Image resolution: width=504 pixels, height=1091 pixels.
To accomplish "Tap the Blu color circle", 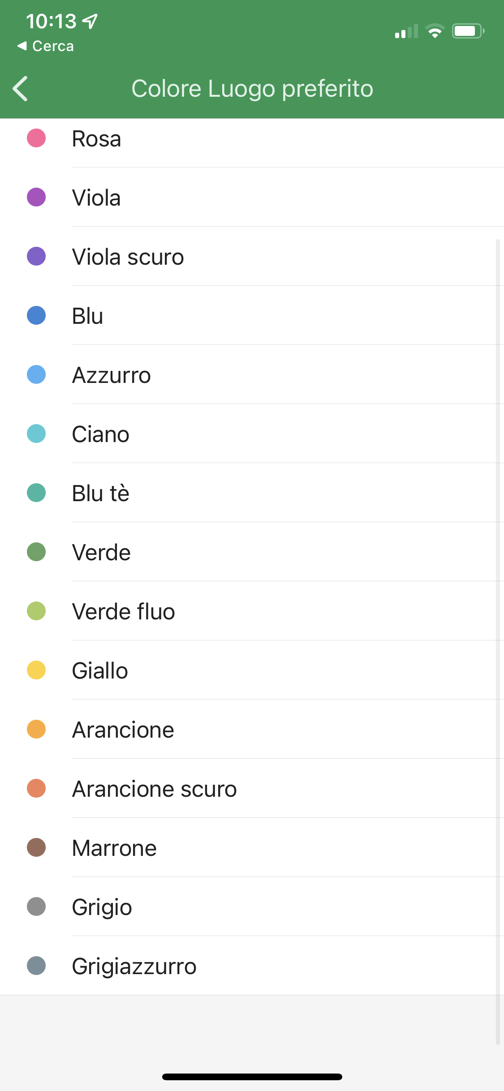I will 36,315.
